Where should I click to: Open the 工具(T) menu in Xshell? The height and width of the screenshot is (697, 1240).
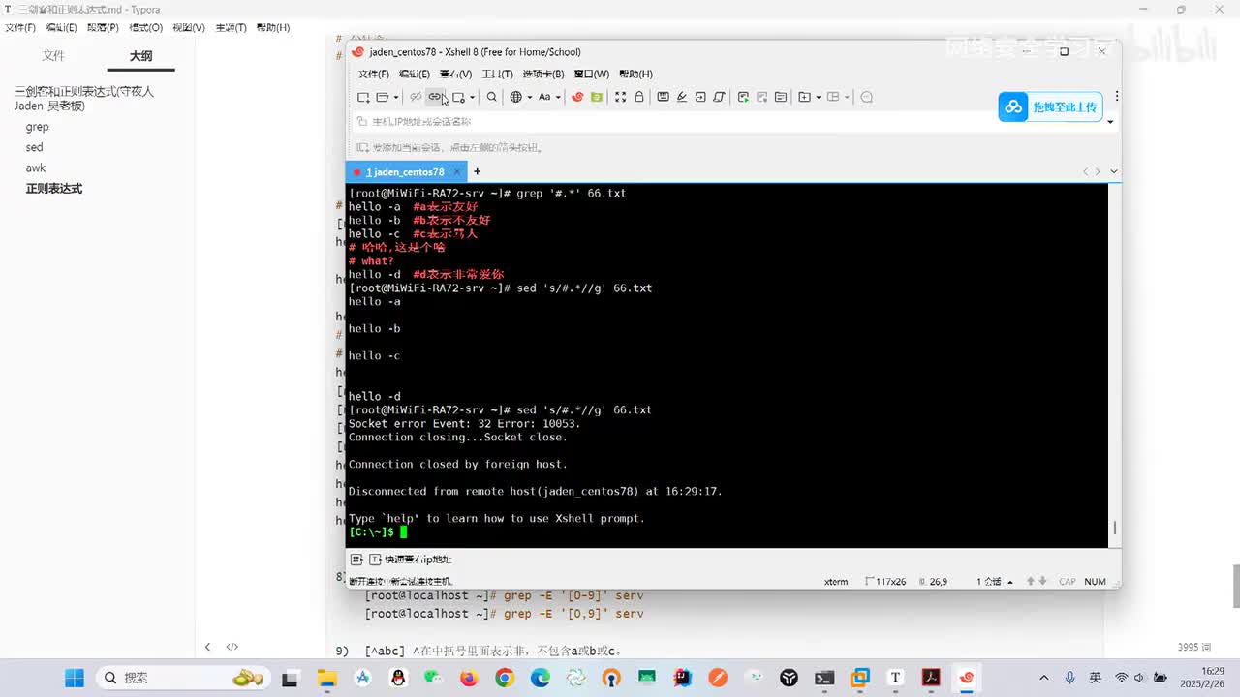(x=498, y=74)
